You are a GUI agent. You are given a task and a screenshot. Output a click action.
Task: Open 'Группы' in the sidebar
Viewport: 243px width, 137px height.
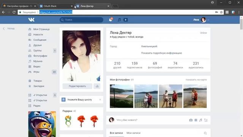(x=37, y=51)
